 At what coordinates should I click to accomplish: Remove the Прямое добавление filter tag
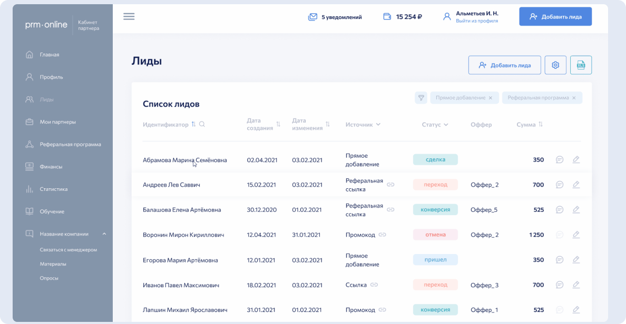tap(490, 98)
